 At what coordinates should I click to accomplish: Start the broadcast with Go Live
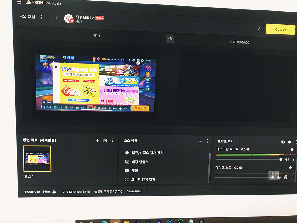pyautogui.click(x=281, y=29)
